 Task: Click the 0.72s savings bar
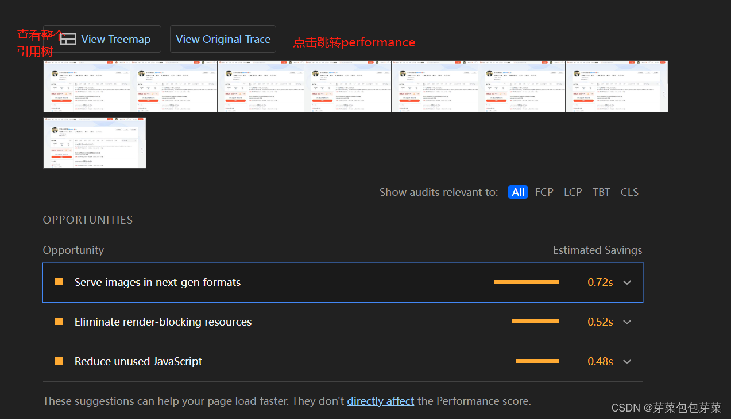pos(527,282)
